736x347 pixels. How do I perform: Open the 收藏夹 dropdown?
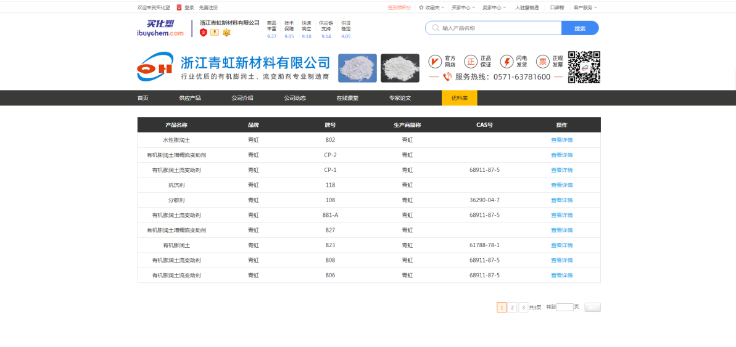coord(431,7)
